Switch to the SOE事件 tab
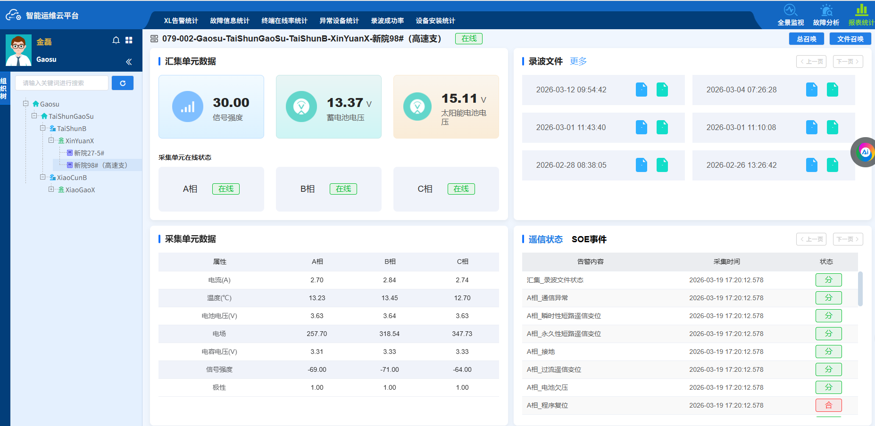 click(589, 239)
